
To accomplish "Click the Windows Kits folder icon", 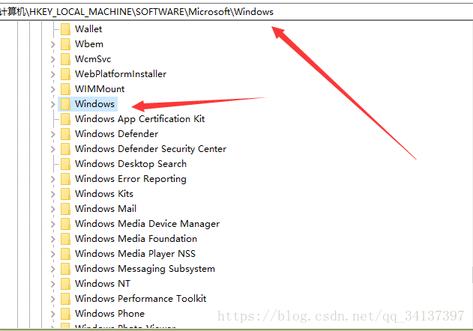I will (65, 194).
